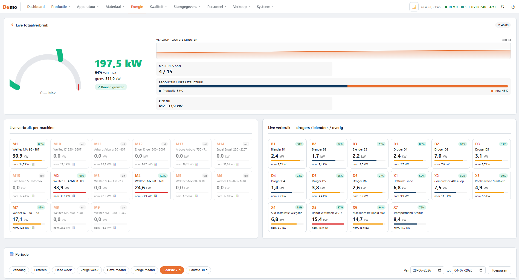Select the Laatste 30 d period
This screenshot has height=280, width=519.
[x=198, y=270]
